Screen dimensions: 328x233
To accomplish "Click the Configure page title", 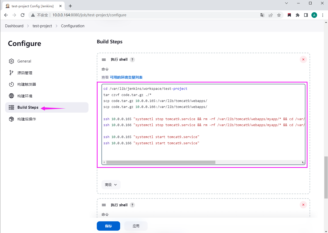I will click(24, 44).
